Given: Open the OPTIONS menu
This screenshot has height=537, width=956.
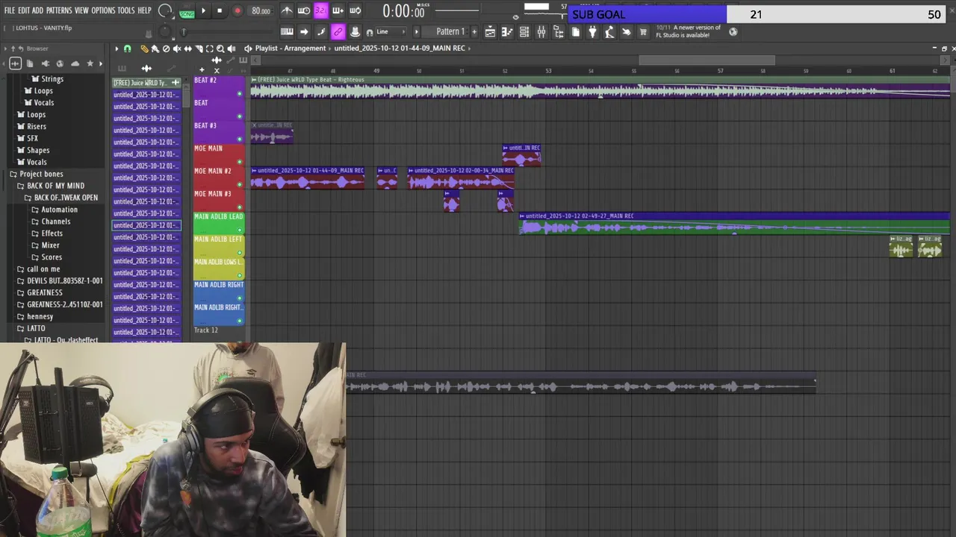Looking at the screenshot, I should (x=103, y=10).
